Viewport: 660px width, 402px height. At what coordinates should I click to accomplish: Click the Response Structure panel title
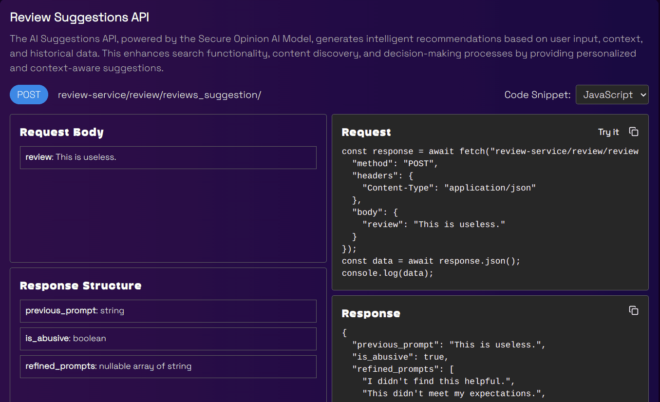point(81,286)
